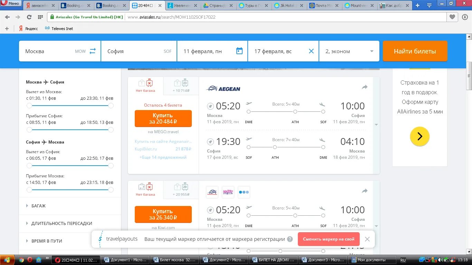Screen dimensions: 472x265
Task: Open Купить на сайте Aegeanair link
Action: (163, 141)
